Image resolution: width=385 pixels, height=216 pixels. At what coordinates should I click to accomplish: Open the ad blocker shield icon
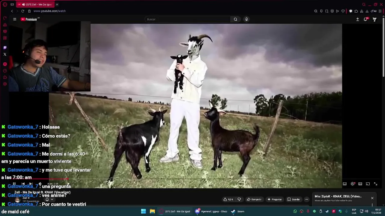pyautogui.click(x=332, y=11)
